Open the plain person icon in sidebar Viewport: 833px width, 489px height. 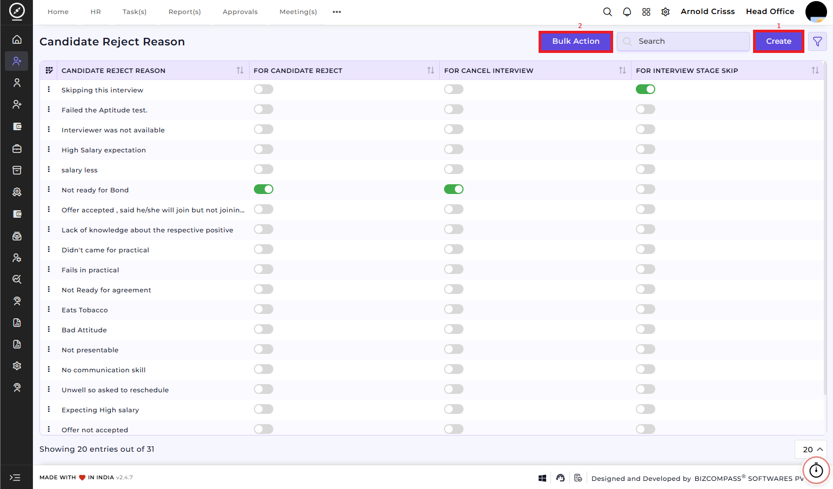pyautogui.click(x=17, y=83)
